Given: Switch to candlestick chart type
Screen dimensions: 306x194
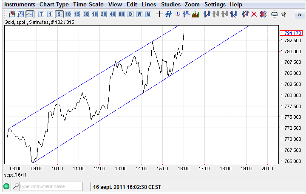Looking at the screenshot, I should (x=12, y=14).
